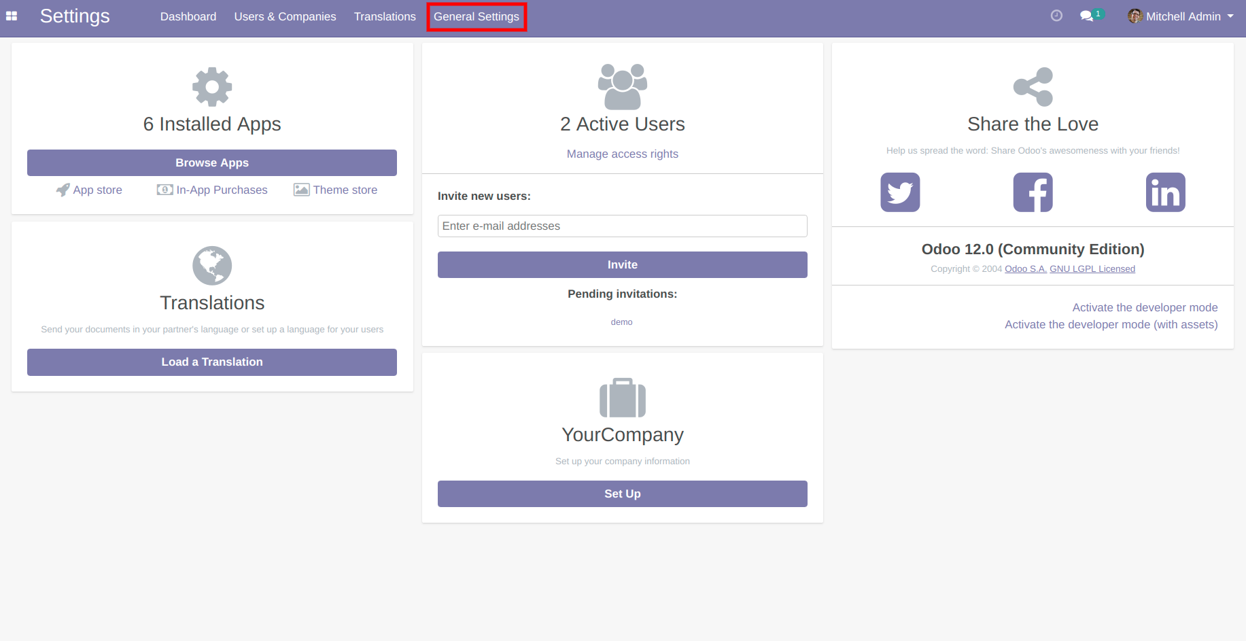
Task: Click the briefcase icon above YourCompany
Action: pos(622,398)
